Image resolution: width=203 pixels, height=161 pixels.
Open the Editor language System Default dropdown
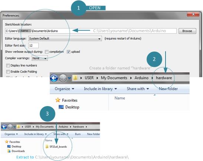(65, 39)
